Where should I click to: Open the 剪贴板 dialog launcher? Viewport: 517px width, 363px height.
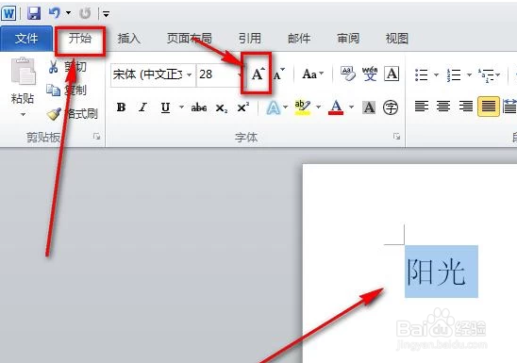pyautogui.click(x=96, y=137)
